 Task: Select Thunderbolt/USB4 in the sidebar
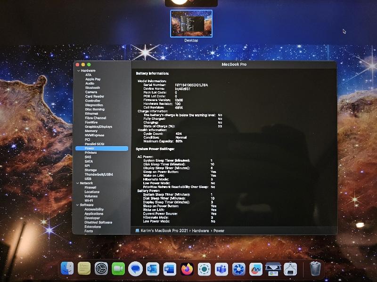point(98,174)
